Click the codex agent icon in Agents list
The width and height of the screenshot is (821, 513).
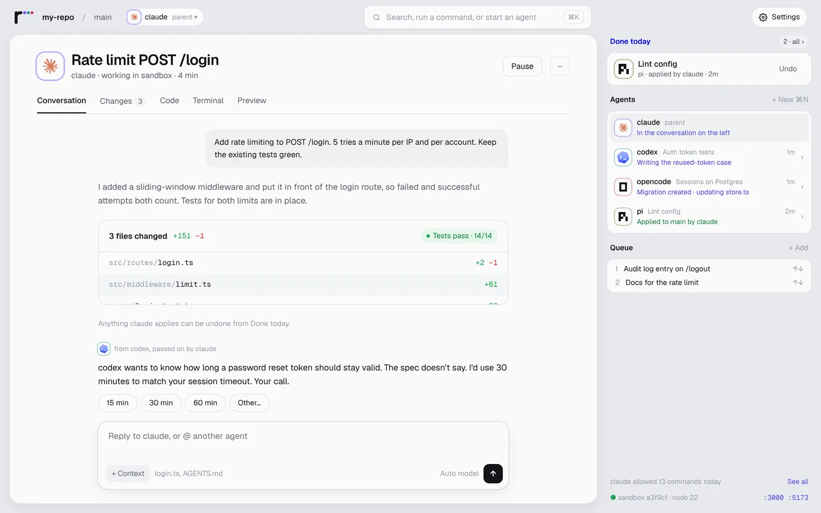tap(623, 157)
